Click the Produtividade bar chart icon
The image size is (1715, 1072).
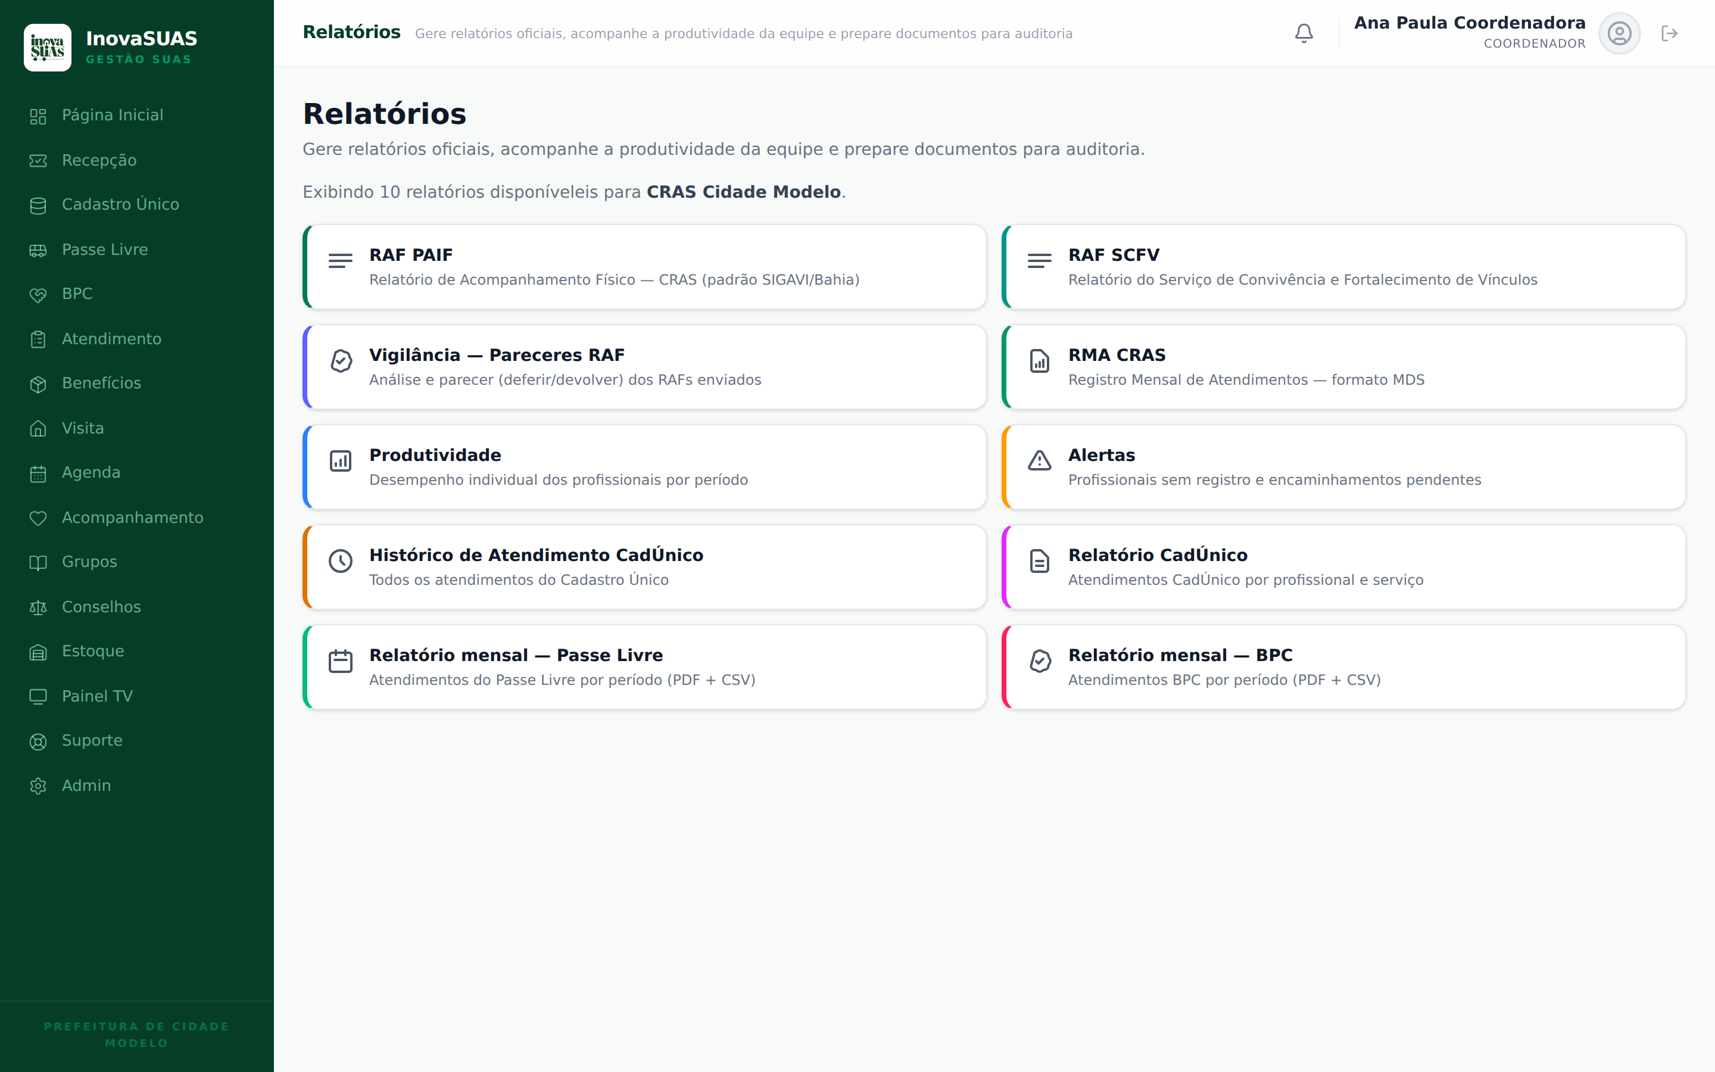coord(341,461)
